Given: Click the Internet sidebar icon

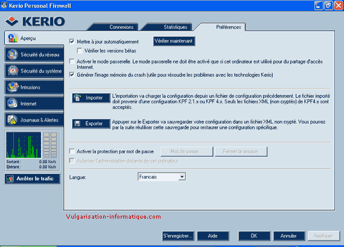Looking at the screenshot, I should [12, 103].
